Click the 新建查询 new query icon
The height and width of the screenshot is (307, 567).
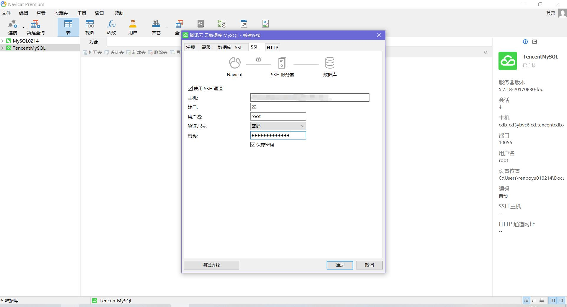tap(35, 27)
